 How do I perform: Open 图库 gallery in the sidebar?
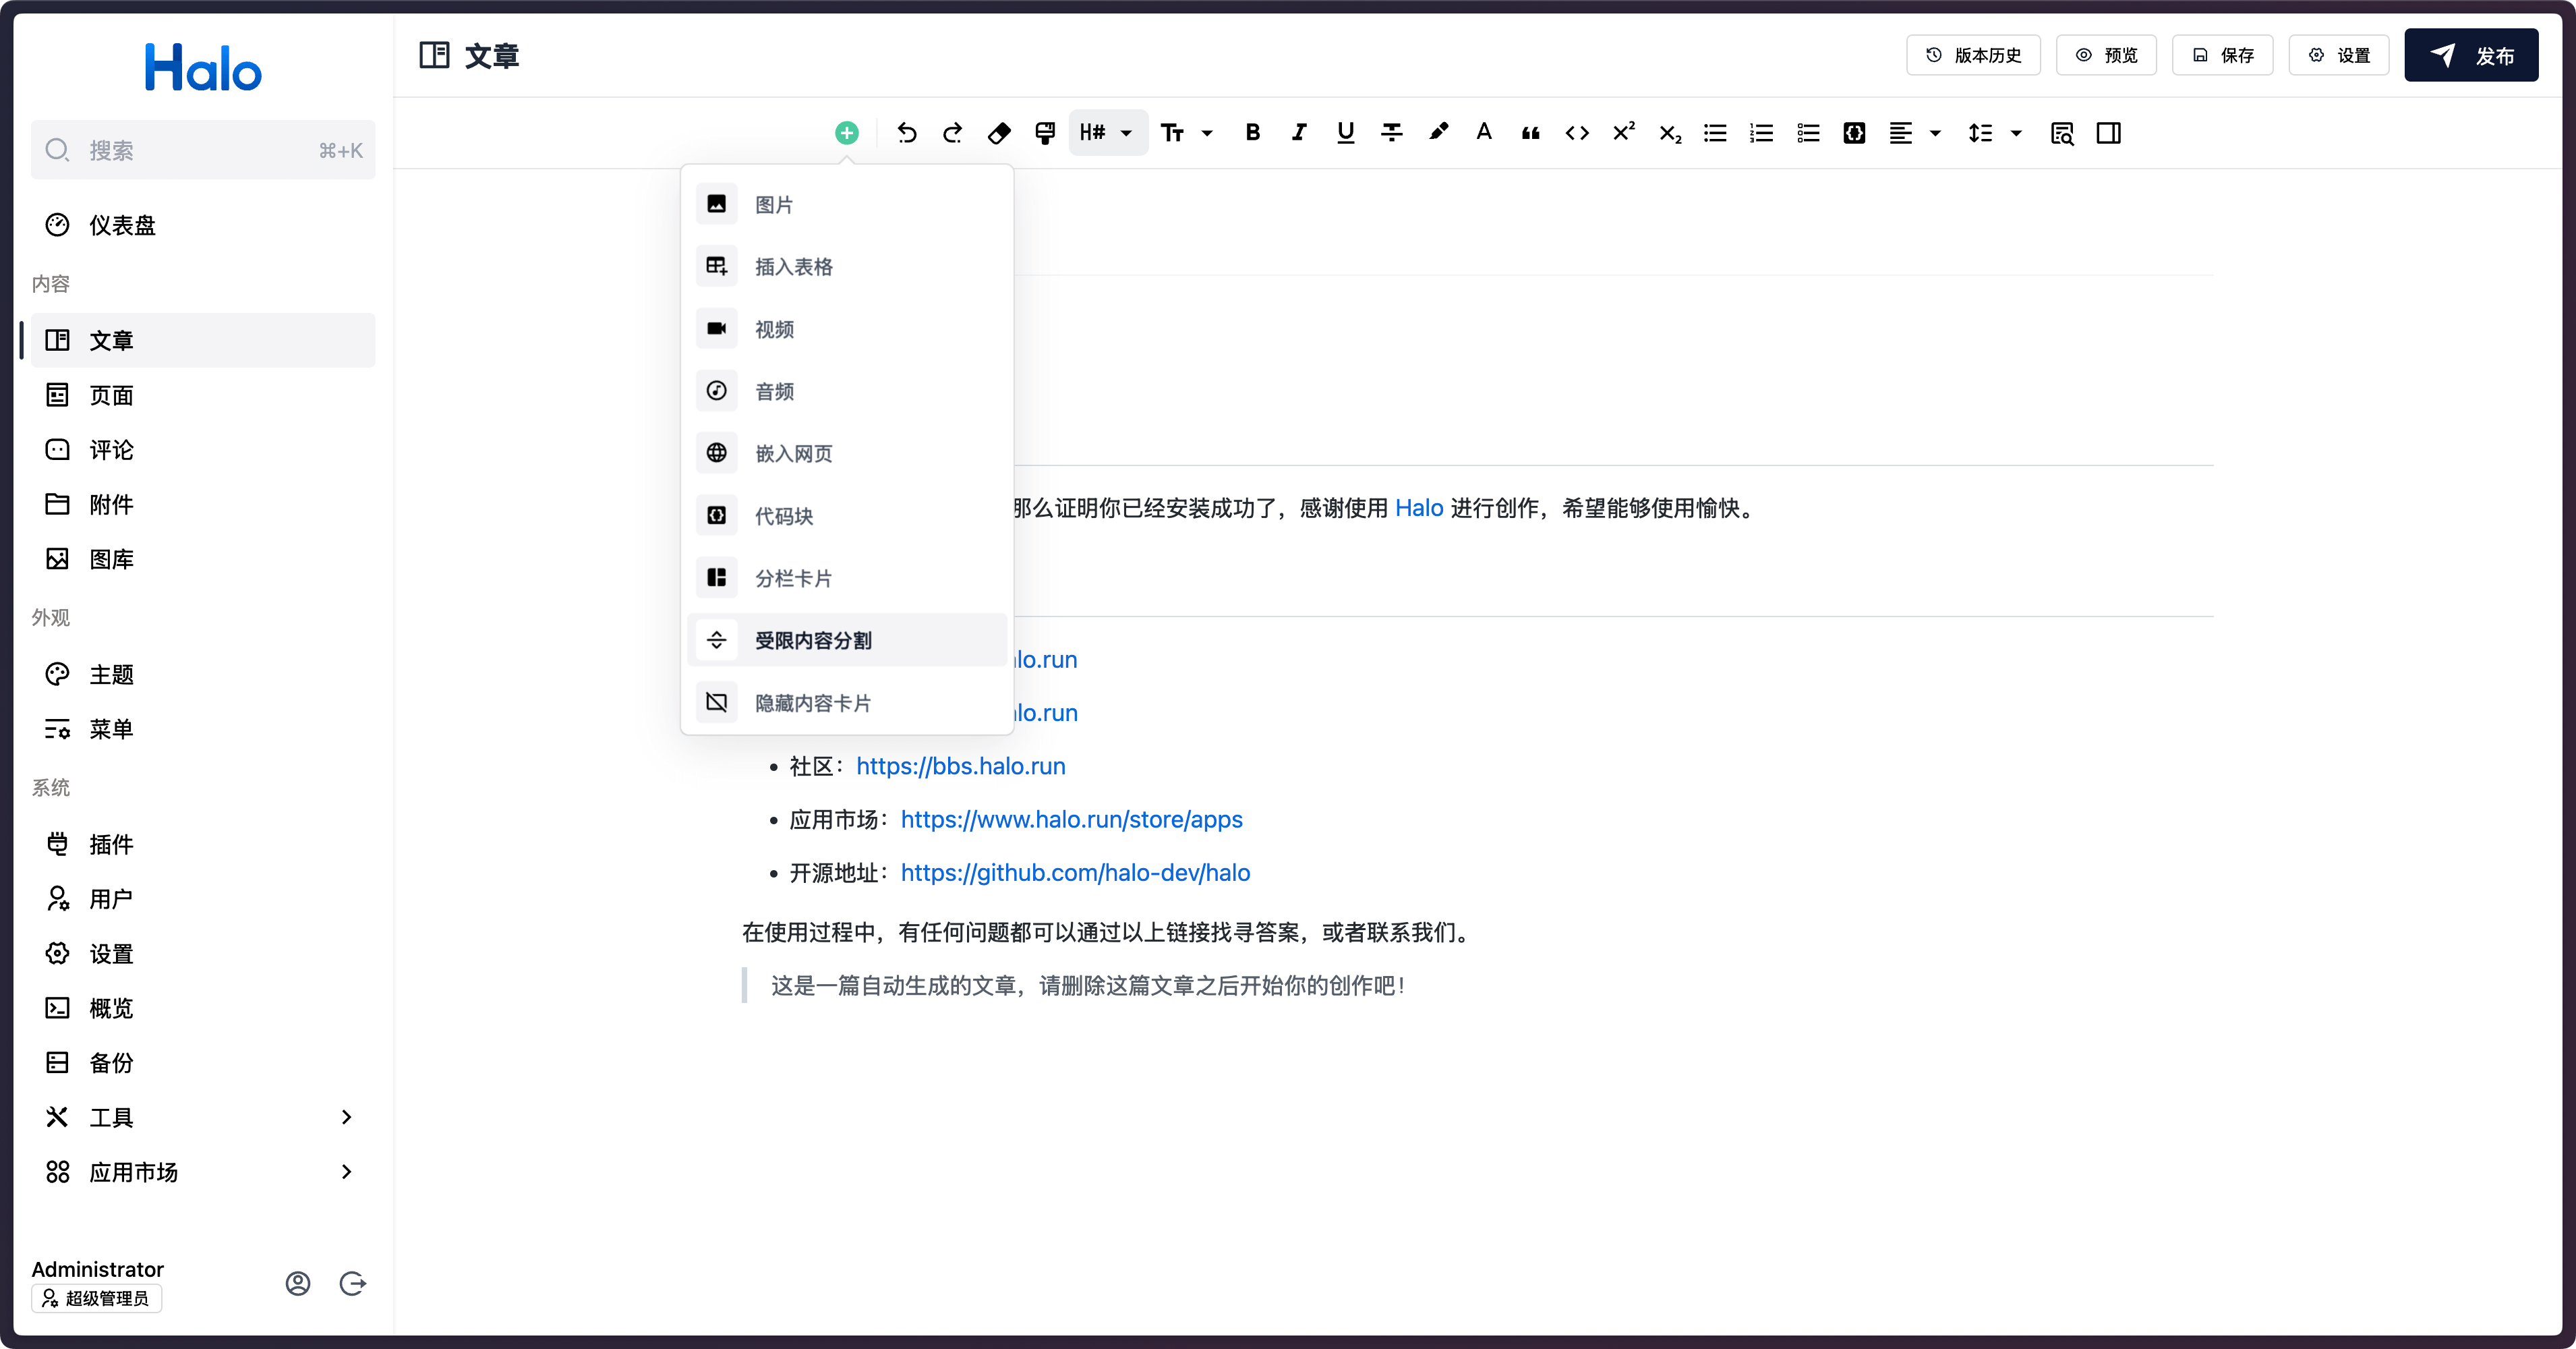click(203, 559)
